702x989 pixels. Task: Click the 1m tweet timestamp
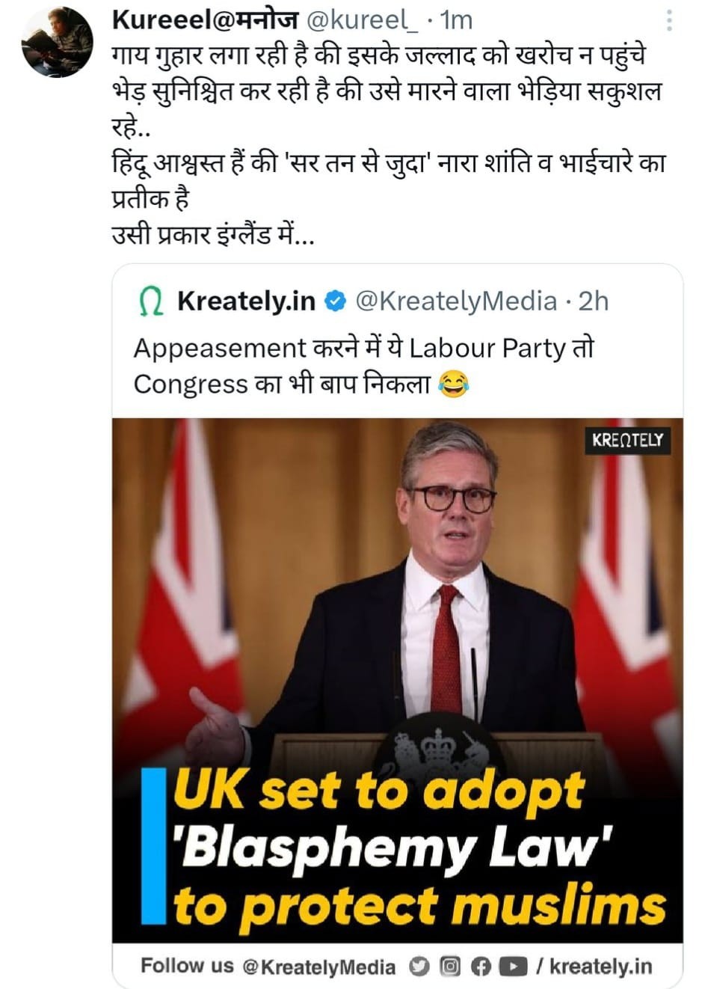[x=457, y=20]
